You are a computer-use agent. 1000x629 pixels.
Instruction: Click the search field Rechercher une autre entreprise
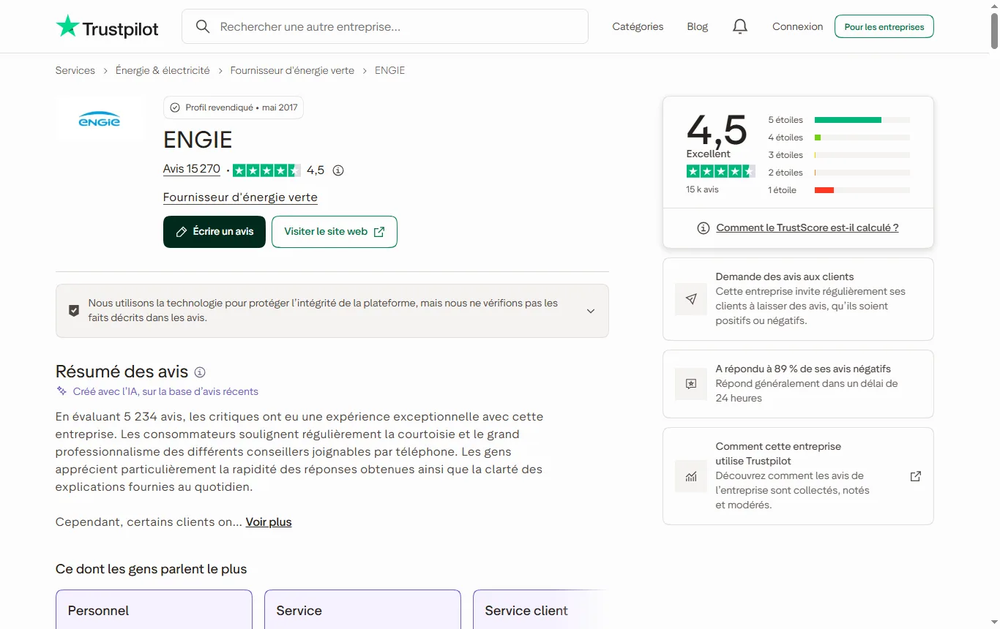click(x=385, y=27)
